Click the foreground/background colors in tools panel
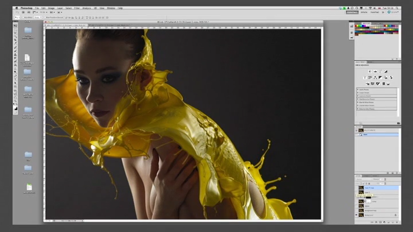The image size is (413, 232). pyautogui.click(x=15, y=108)
